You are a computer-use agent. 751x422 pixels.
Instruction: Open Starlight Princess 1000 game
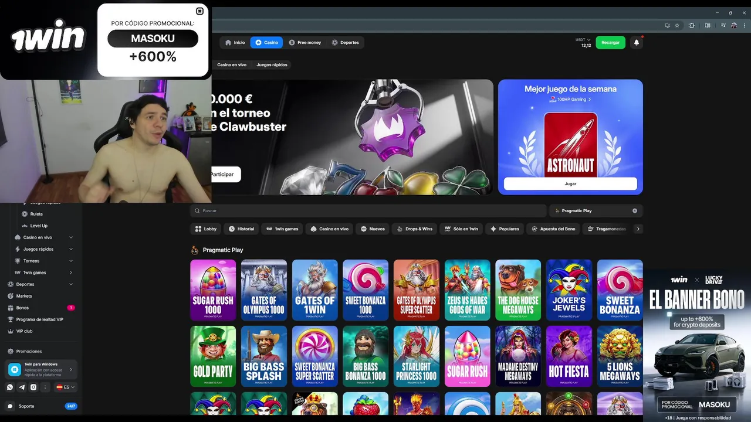pos(417,356)
